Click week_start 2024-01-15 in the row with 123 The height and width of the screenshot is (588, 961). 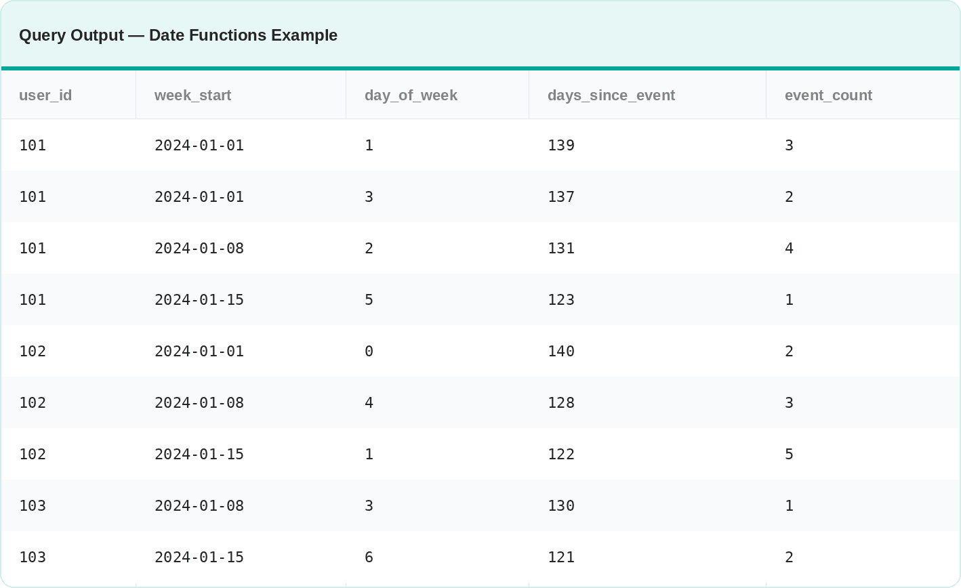click(x=199, y=299)
